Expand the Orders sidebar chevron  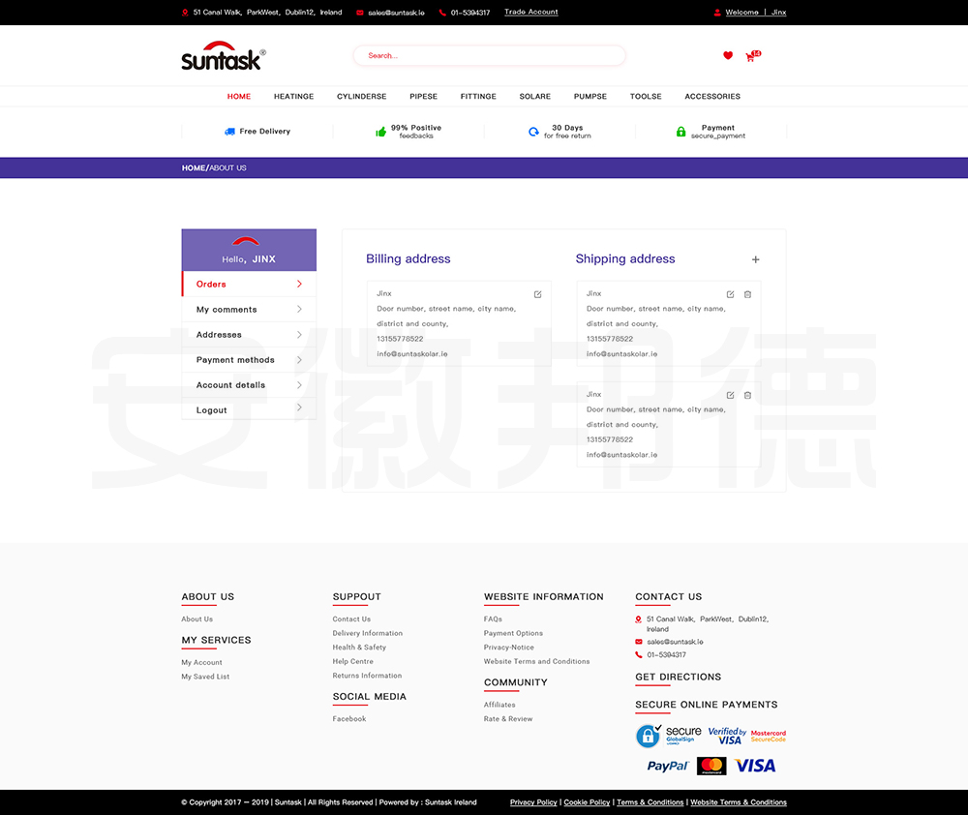(x=299, y=285)
